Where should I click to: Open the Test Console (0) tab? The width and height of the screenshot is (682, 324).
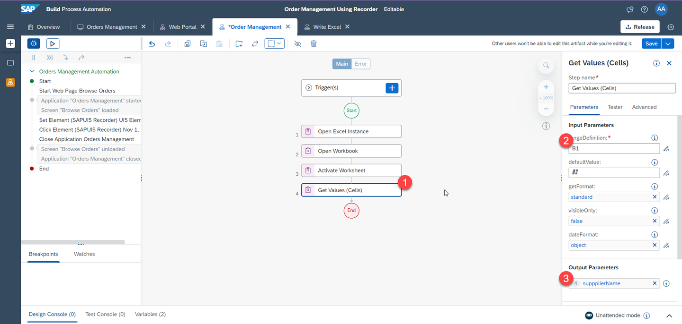tap(105, 314)
